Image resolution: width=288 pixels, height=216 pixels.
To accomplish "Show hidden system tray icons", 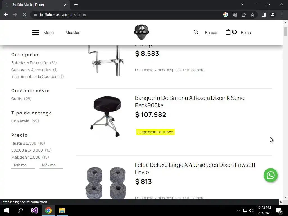I will (238, 210).
